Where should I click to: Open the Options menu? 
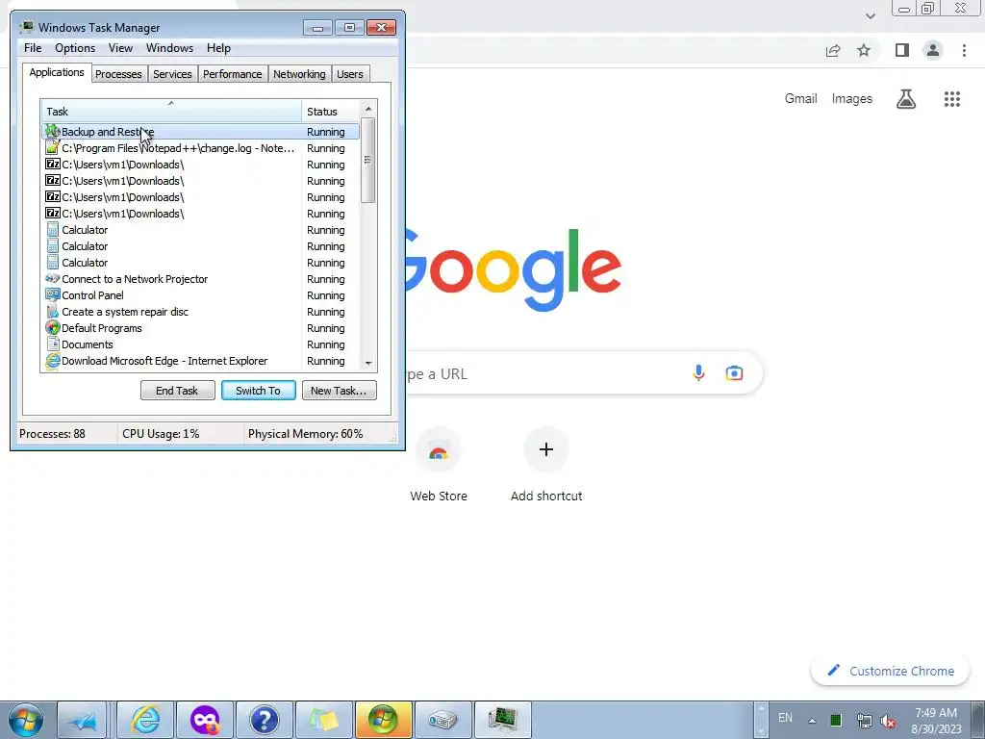coord(75,48)
